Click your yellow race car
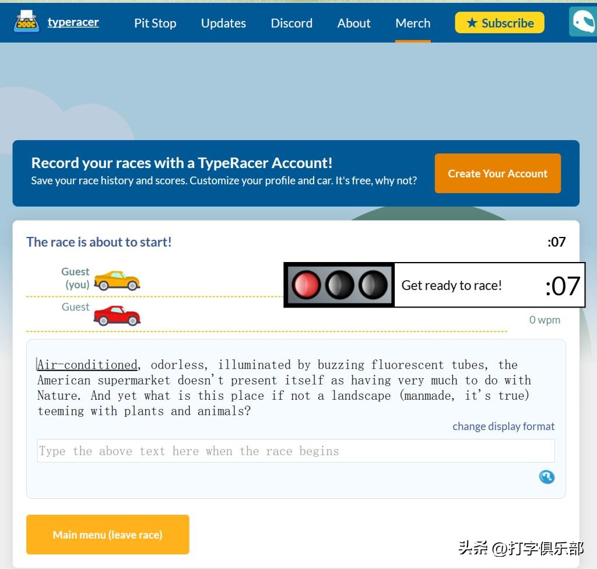The height and width of the screenshot is (569, 597). click(x=117, y=280)
